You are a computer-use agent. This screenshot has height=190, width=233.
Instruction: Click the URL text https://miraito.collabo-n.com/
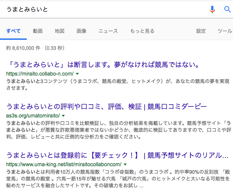40,74
